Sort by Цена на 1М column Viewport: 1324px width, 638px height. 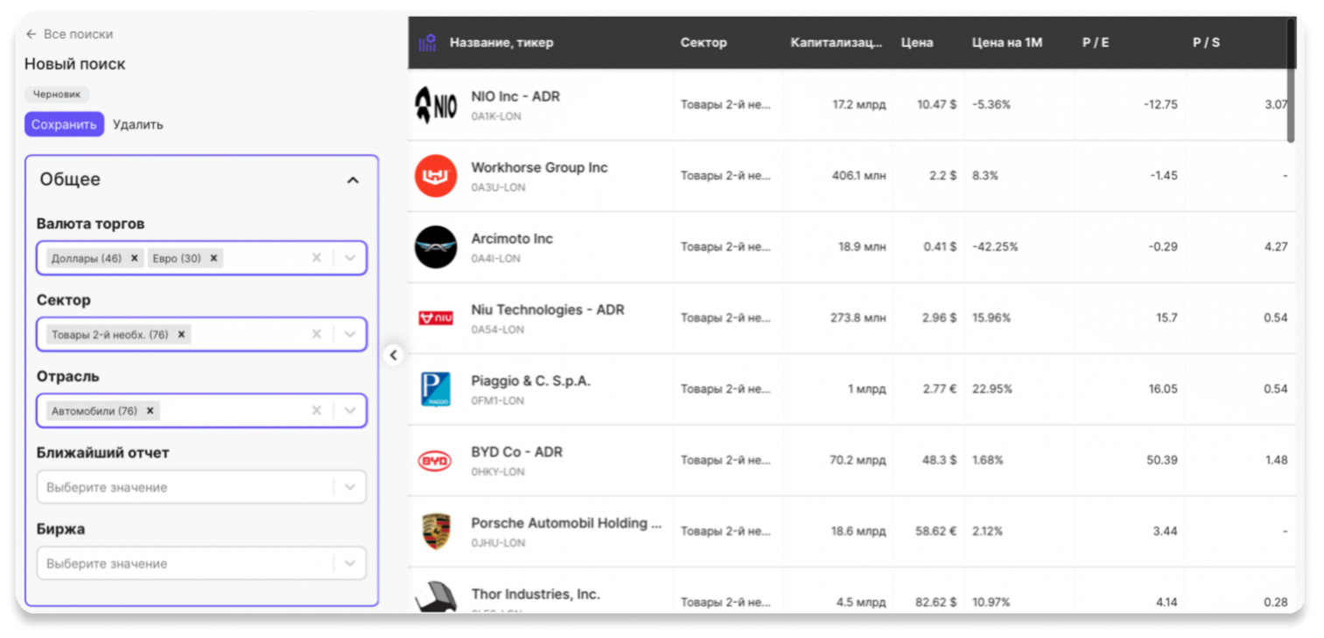pyautogui.click(x=1007, y=42)
